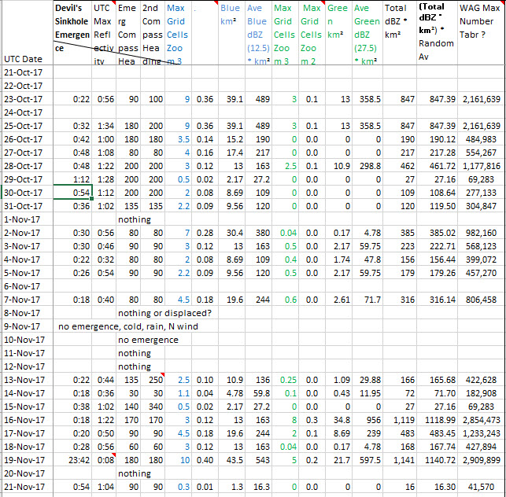This screenshot has height=497, width=506.
Task: Click 'nothing' in the 11-Nov-17 row
Action: 135,353
